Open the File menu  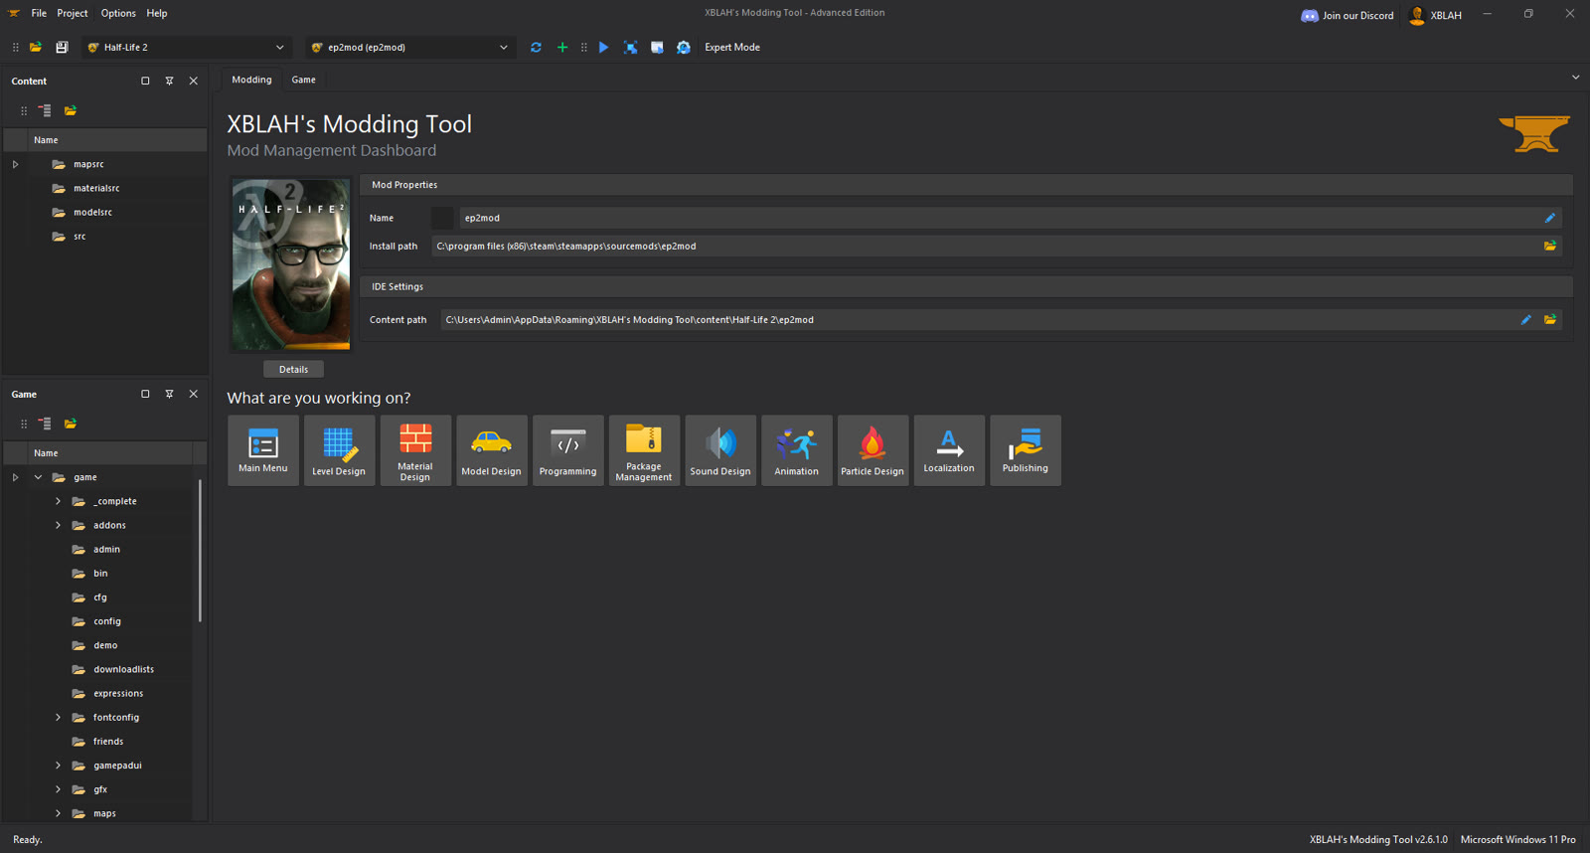point(39,13)
